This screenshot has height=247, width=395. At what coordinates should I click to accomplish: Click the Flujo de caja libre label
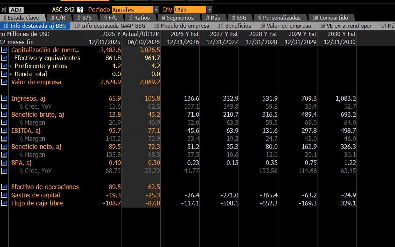tap(37, 203)
